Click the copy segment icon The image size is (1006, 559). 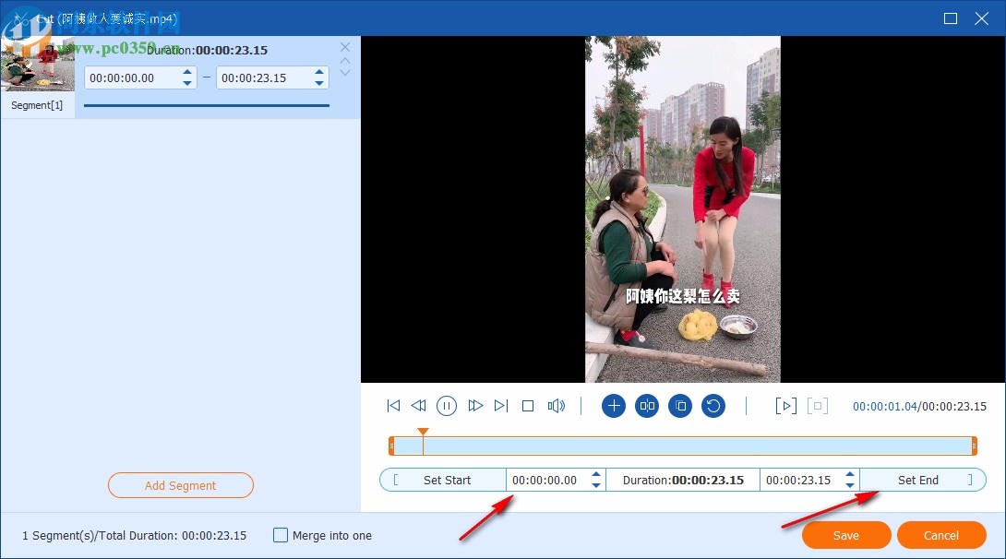[680, 406]
